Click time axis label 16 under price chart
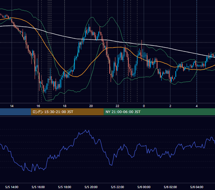Viewport: 215px width, 190px height. pos(38,106)
